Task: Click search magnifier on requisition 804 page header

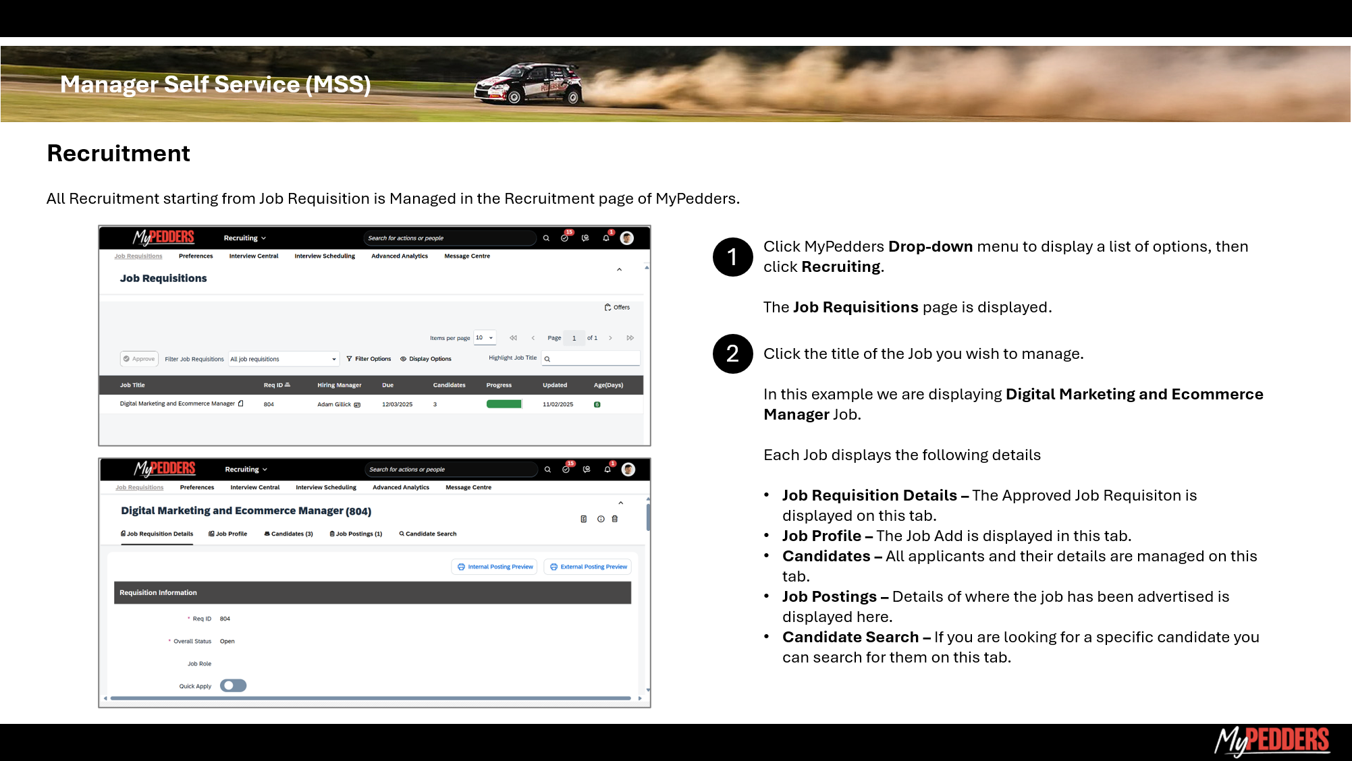Action: tap(547, 470)
